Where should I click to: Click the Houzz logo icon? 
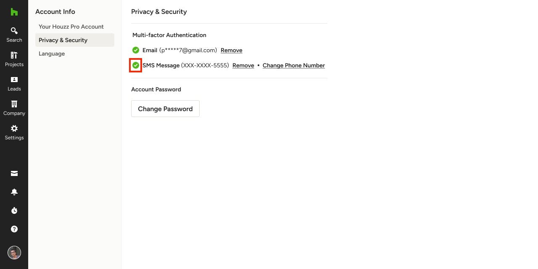[x=14, y=12]
